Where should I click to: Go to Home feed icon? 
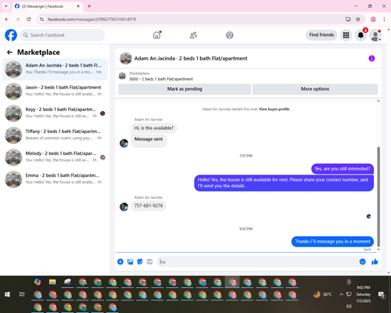[156, 35]
